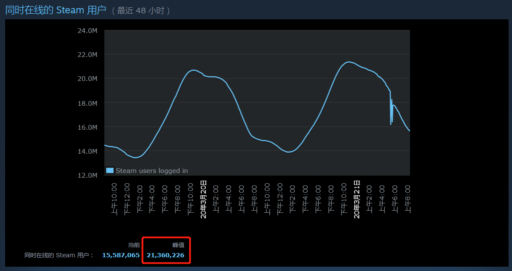This screenshot has height=271, width=512.
Task: Click the 16.0M y-axis label
Action: [87, 127]
